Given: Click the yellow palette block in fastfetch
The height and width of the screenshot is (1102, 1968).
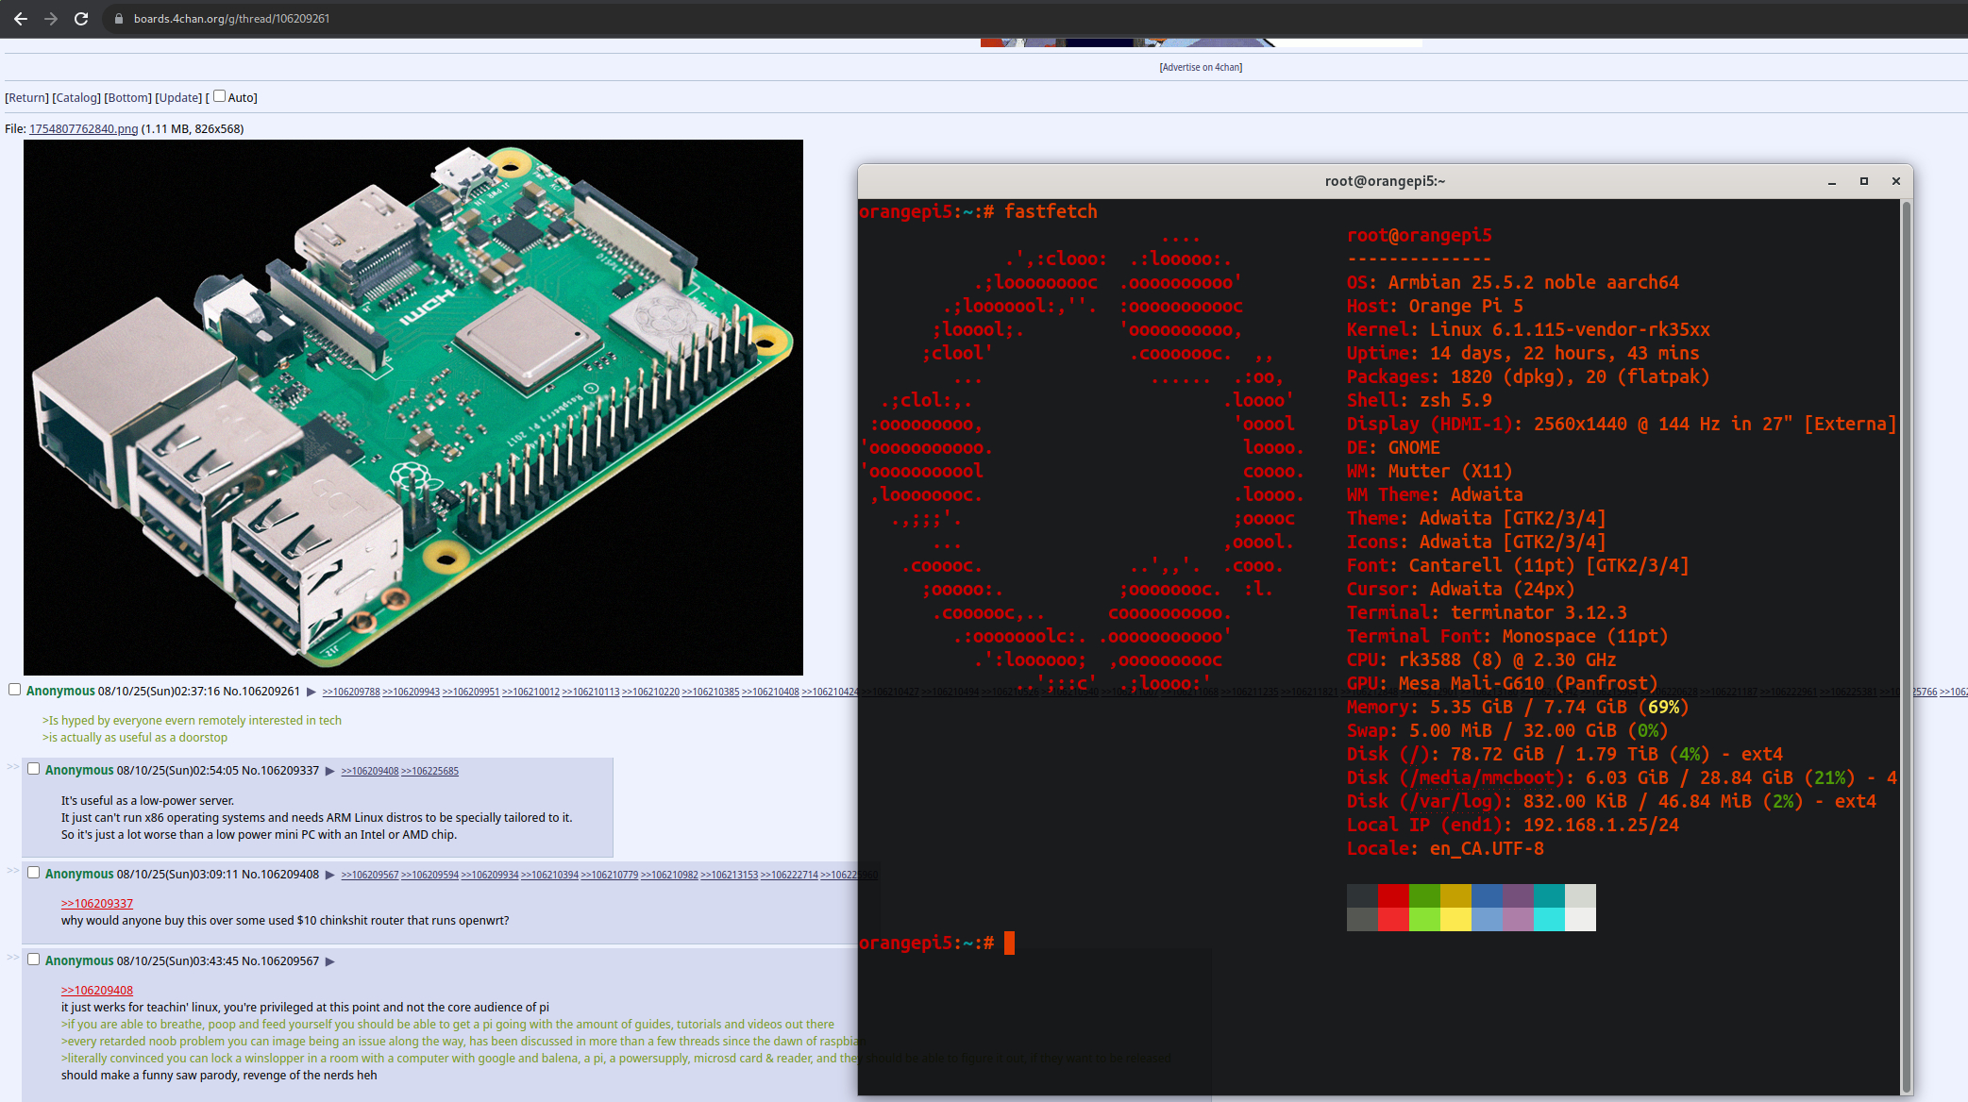Looking at the screenshot, I should tap(1455, 919).
